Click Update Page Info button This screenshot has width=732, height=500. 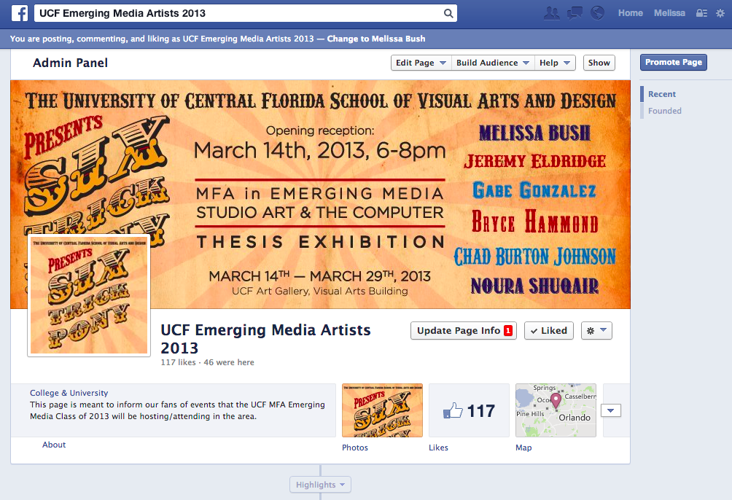click(464, 330)
